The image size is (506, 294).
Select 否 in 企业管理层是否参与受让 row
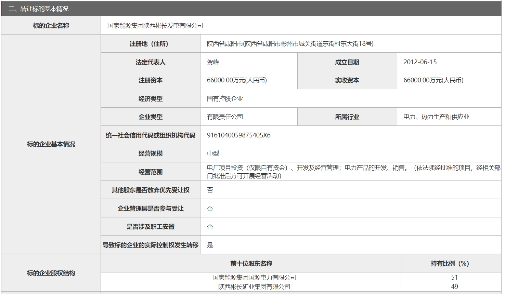click(x=210, y=208)
